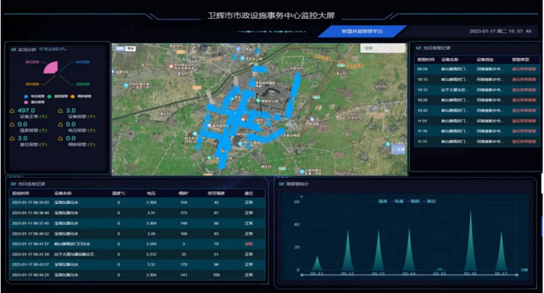Select the 10:43 alarm record row
544x293 pixels.
point(477,110)
